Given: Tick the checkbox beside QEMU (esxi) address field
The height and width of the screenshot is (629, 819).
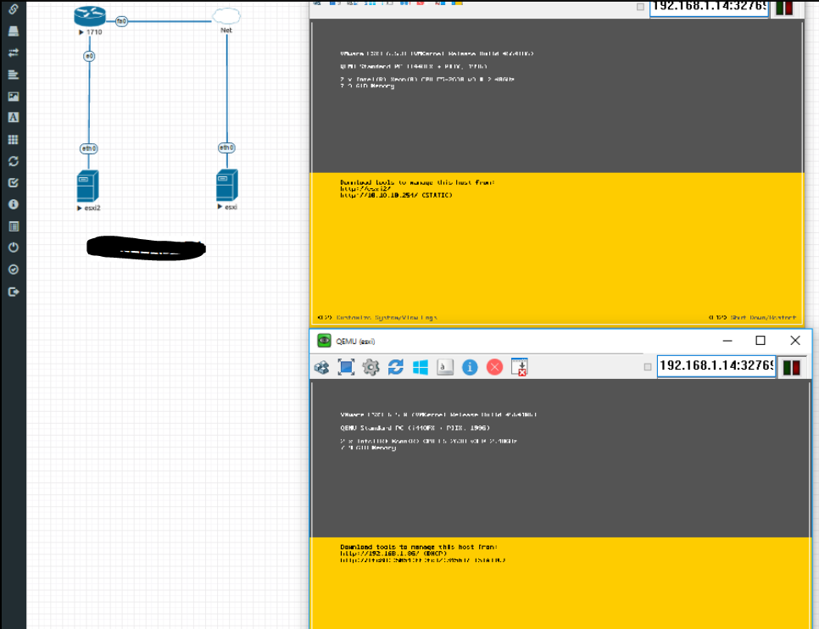Looking at the screenshot, I should coord(648,367).
